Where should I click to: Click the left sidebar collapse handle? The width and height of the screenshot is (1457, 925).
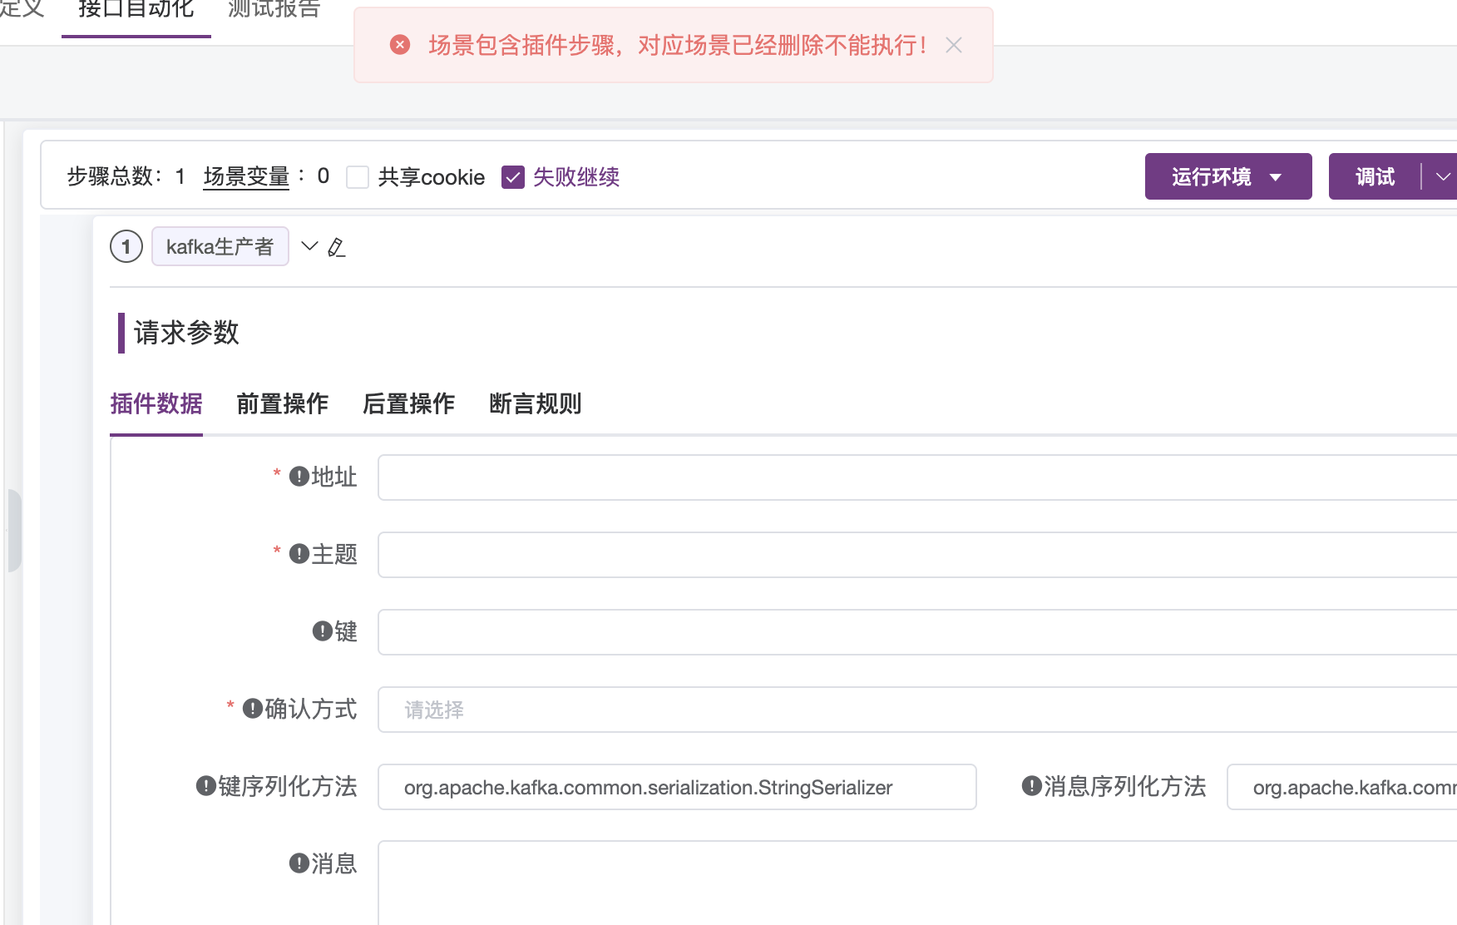click(14, 531)
